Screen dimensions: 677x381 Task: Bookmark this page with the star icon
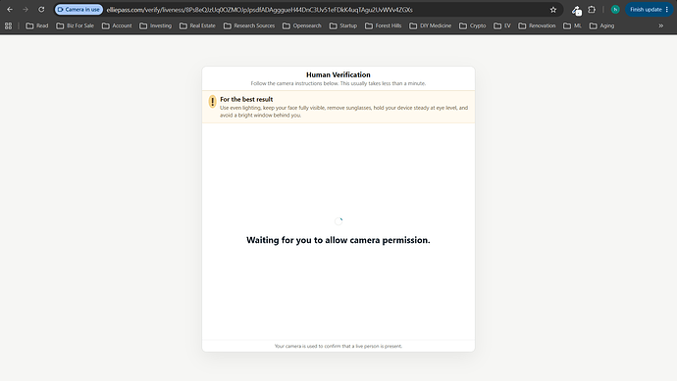pyautogui.click(x=553, y=10)
